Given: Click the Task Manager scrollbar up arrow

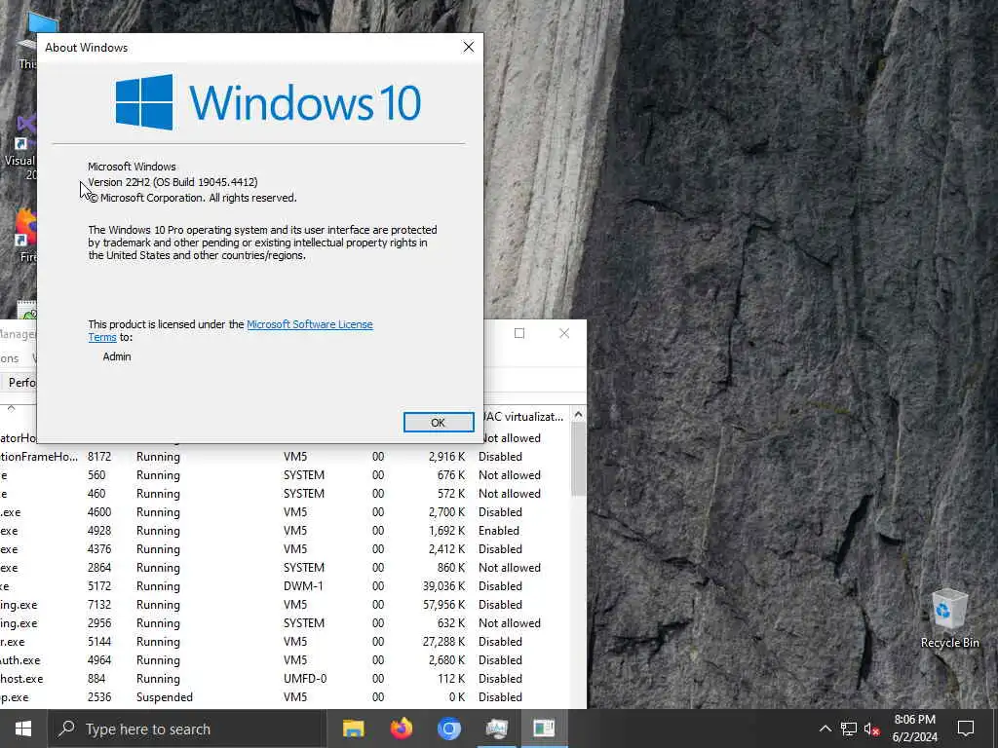Looking at the screenshot, I should (578, 415).
